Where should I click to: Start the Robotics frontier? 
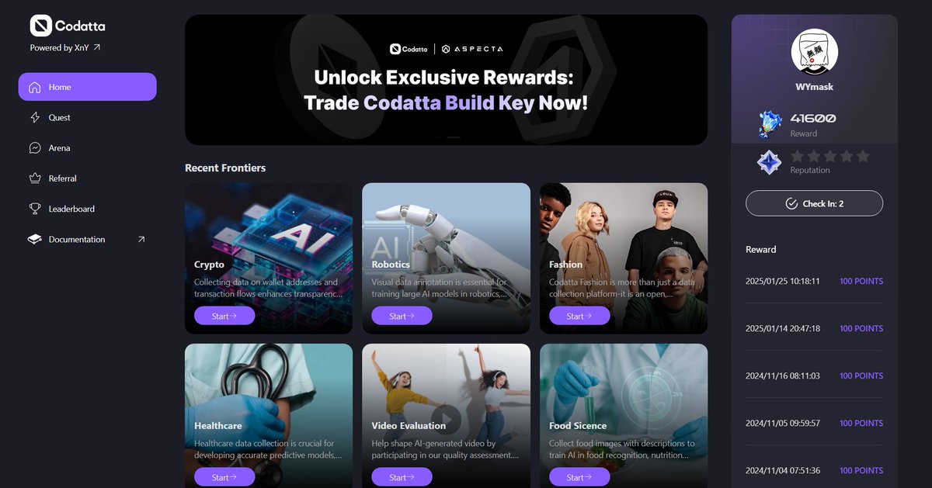pos(402,316)
